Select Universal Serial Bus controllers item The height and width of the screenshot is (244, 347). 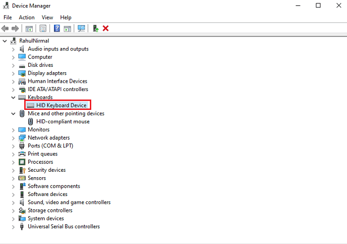coord(63,227)
